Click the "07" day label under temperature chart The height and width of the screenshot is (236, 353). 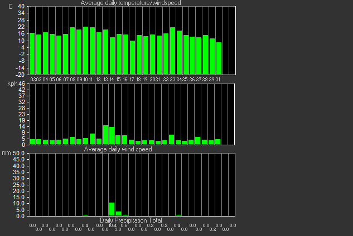tap(66, 80)
